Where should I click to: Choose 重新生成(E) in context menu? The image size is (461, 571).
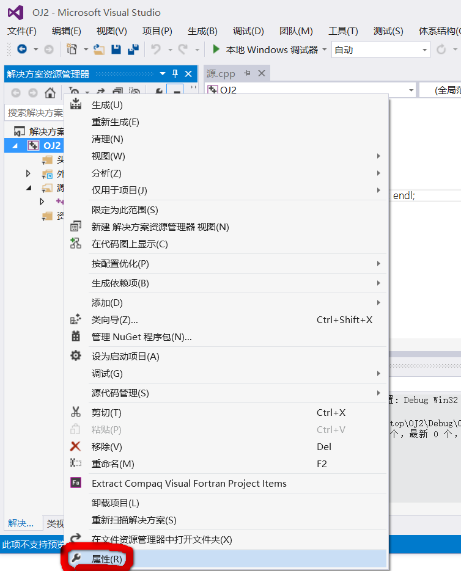pos(226,122)
